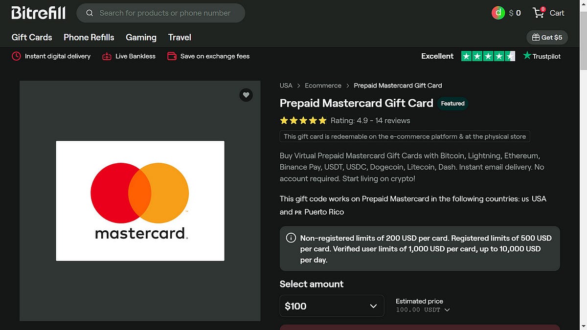This screenshot has height=330, width=587.
Task: Go to USA breadcrumb link
Action: (286, 86)
